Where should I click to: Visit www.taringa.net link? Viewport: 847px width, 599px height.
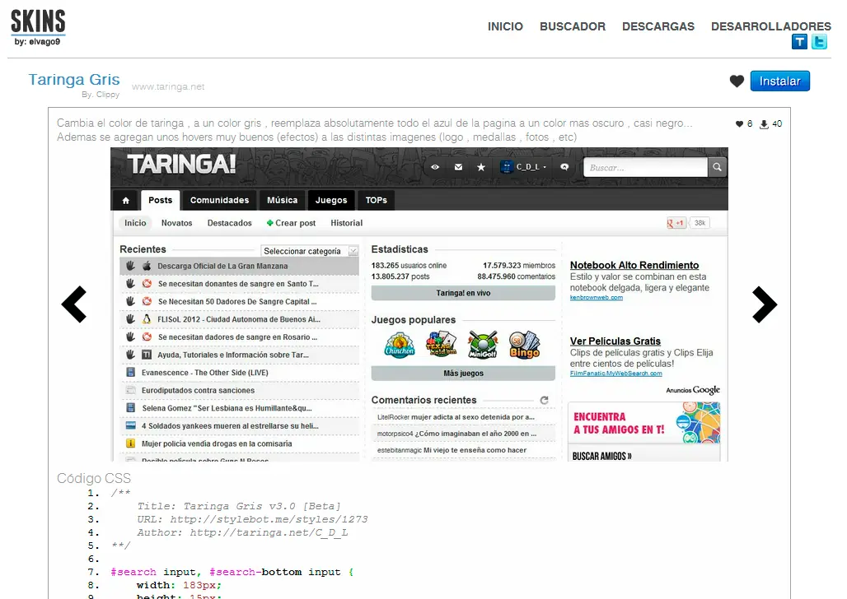168,86
